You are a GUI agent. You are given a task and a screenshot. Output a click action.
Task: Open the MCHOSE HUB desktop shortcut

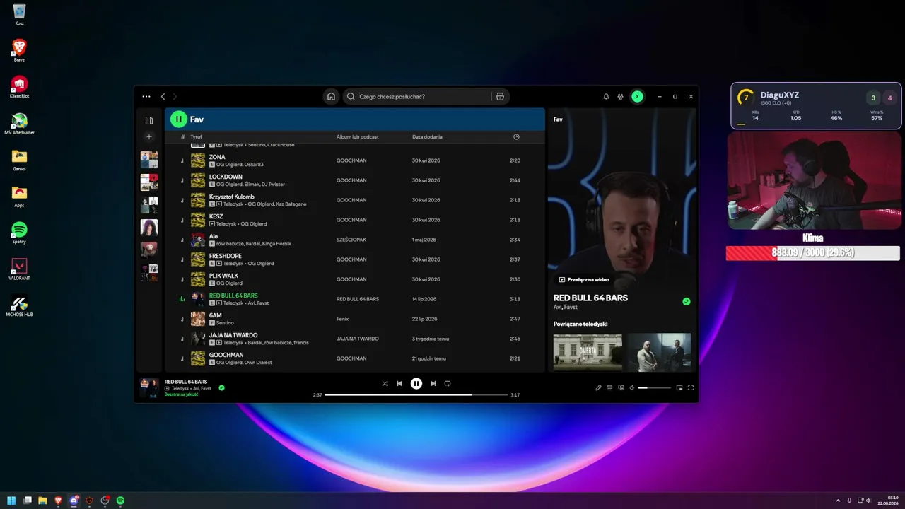(19, 305)
